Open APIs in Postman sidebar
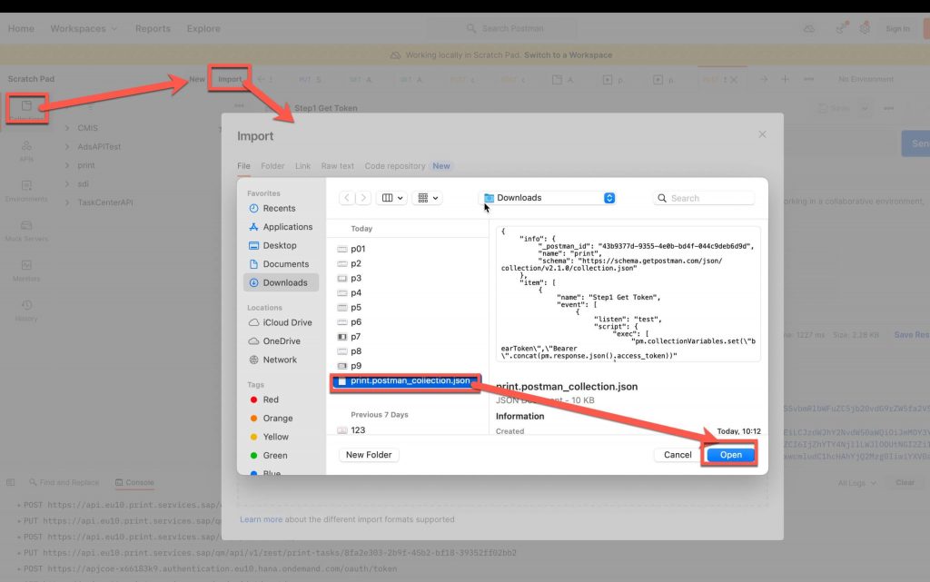Image resolution: width=930 pixels, height=582 pixels. click(26, 151)
